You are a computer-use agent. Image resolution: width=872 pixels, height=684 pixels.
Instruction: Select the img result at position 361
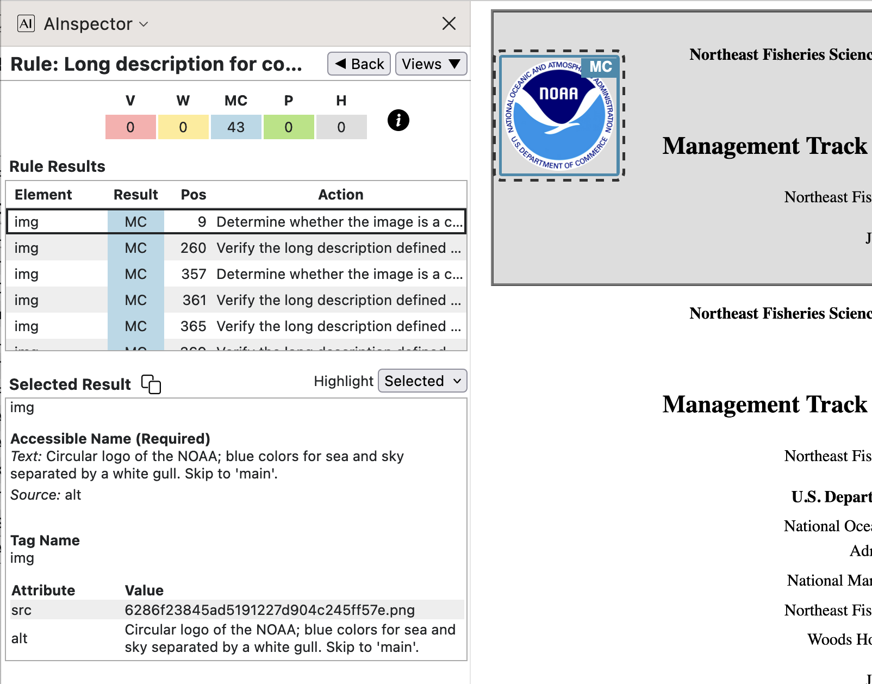(236, 300)
